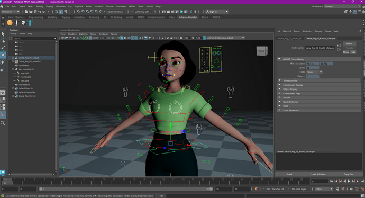The height and width of the screenshot is (198, 365).
Task: Toggle the auto keyframe button
Action: click(x=256, y=189)
